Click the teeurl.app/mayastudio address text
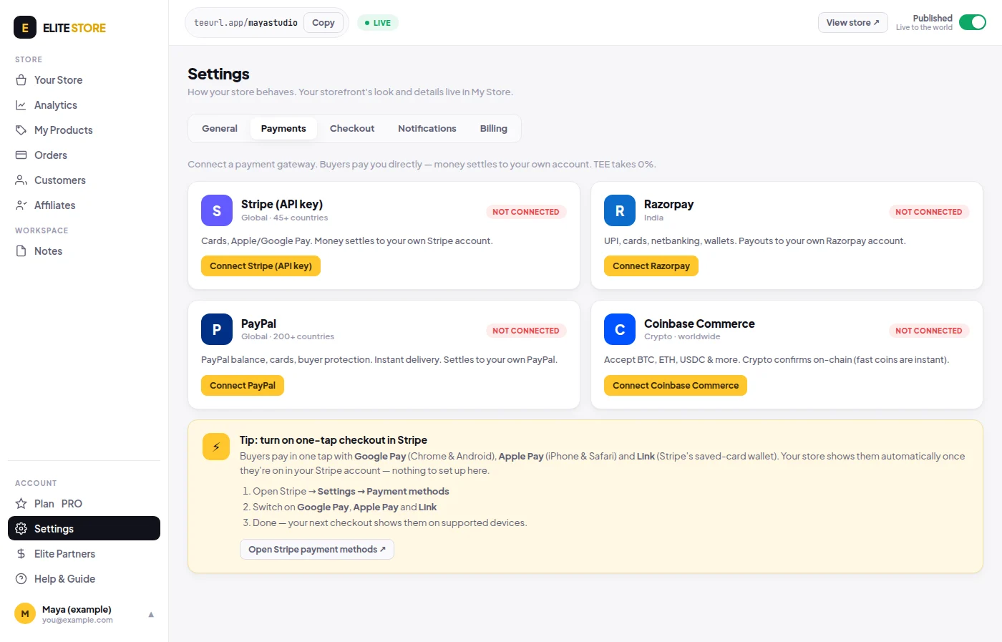1002x642 pixels. coord(245,23)
